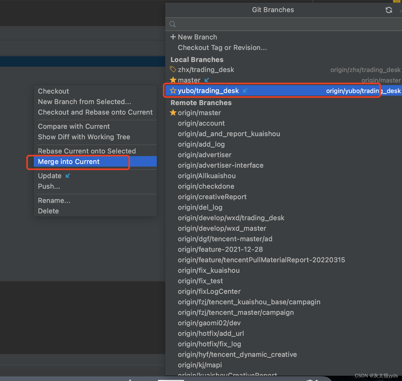Select origin/kj/mapi branch
The height and width of the screenshot is (381, 402).
pos(200,365)
